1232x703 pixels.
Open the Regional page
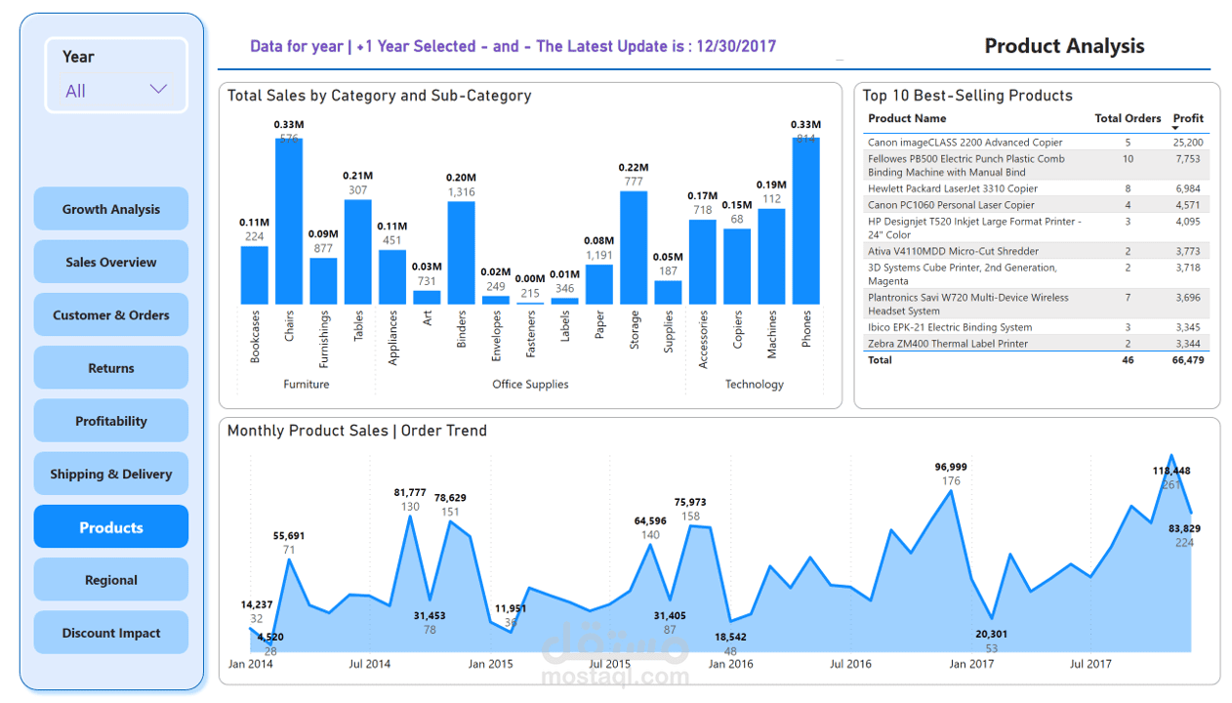coord(111,580)
